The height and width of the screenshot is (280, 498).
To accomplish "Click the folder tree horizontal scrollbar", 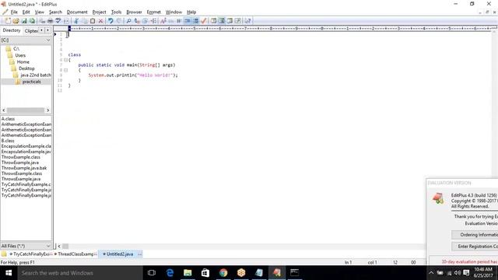I will tap(26, 110).
